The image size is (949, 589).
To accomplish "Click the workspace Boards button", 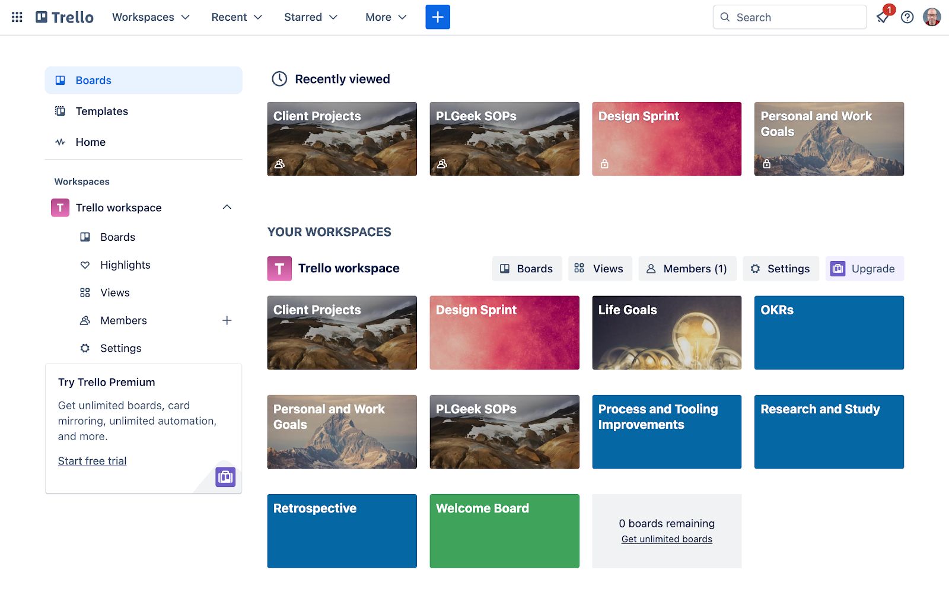I will pos(527,269).
